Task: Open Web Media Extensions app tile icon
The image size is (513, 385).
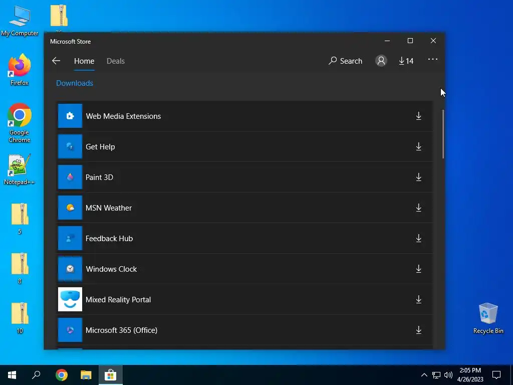Action: pyautogui.click(x=70, y=116)
